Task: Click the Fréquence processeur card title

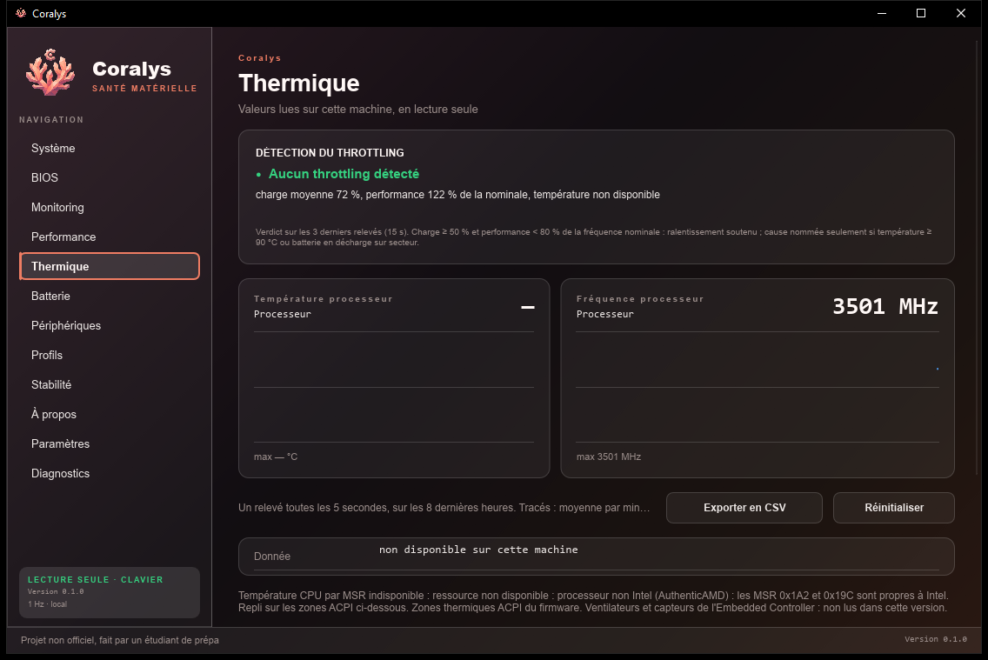Action: [x=640, y=298]
